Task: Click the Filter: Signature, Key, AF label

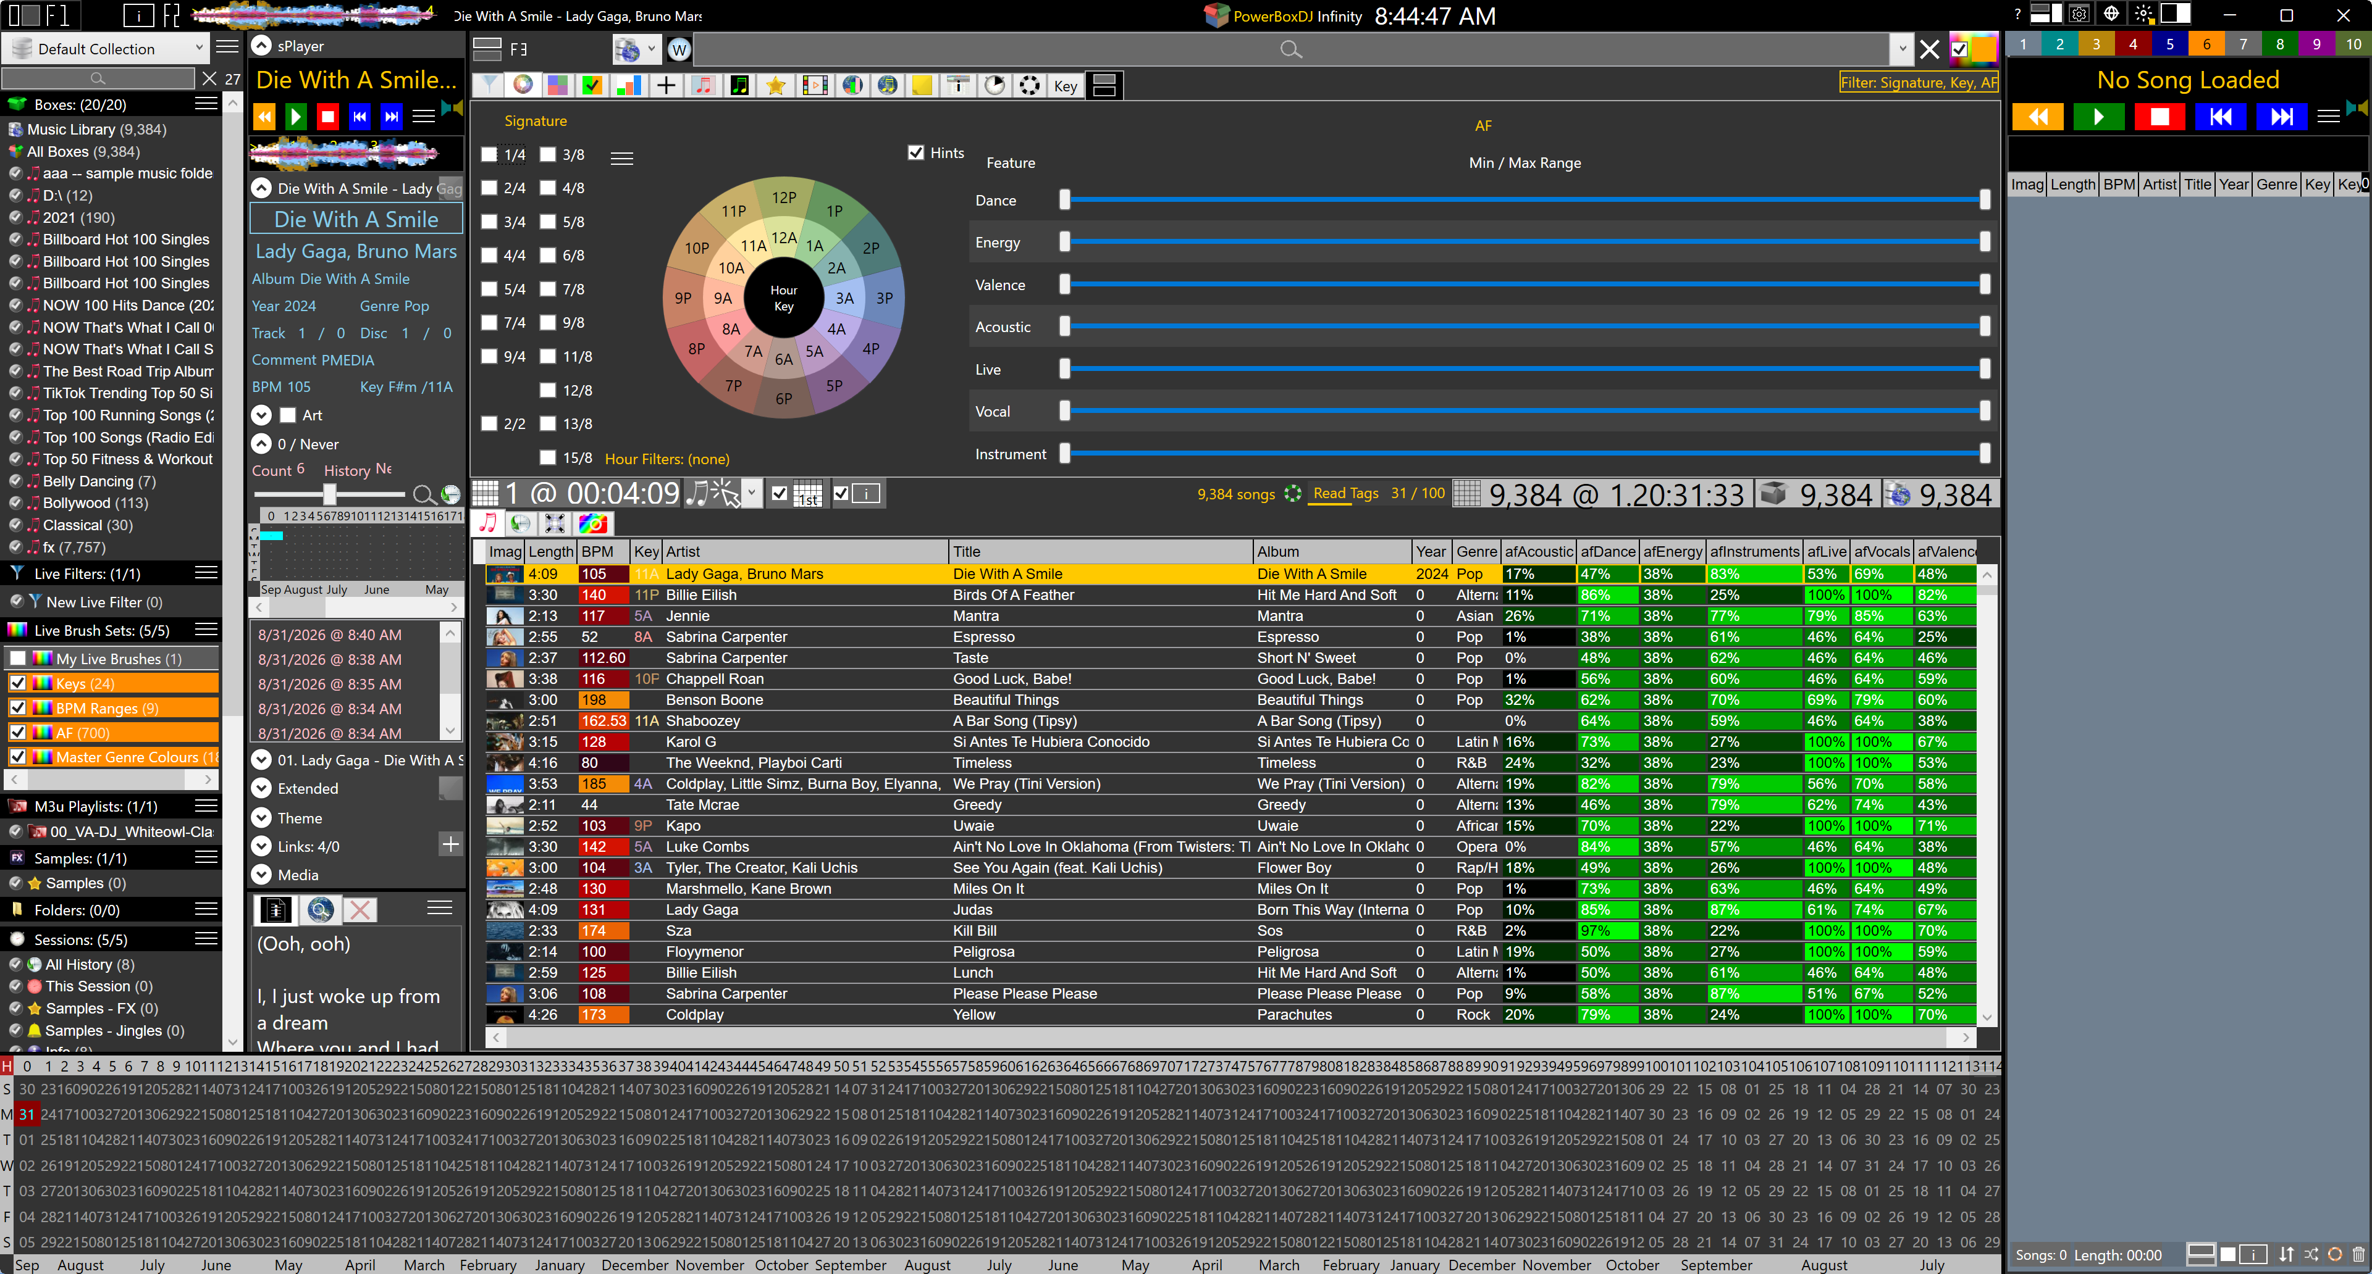Action: pos(1919,83)
